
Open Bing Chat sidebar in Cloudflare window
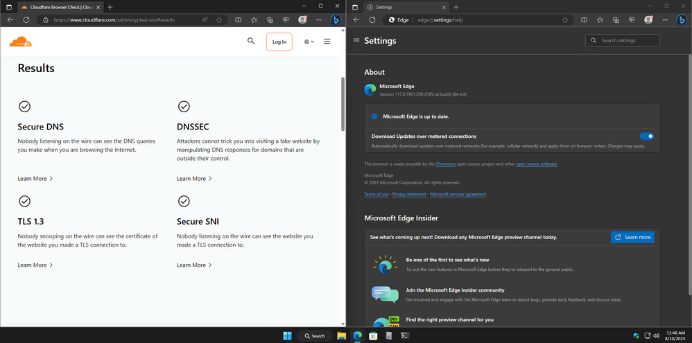[x=336, y=20]
